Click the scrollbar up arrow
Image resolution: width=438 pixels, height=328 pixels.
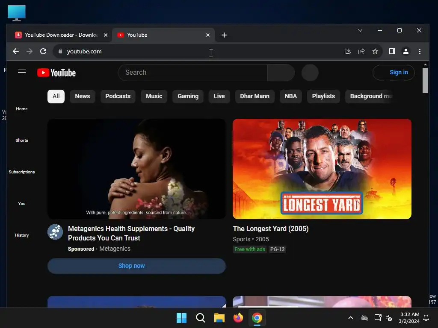click(425, 64)
